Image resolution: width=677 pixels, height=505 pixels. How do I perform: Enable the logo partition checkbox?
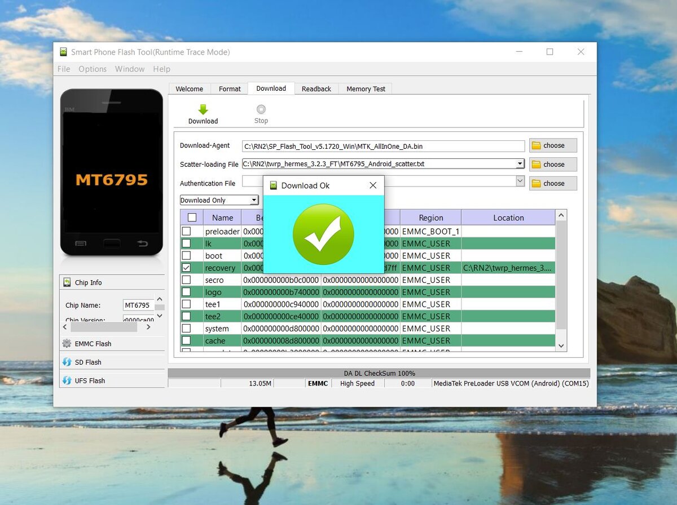tap(186, 292)
